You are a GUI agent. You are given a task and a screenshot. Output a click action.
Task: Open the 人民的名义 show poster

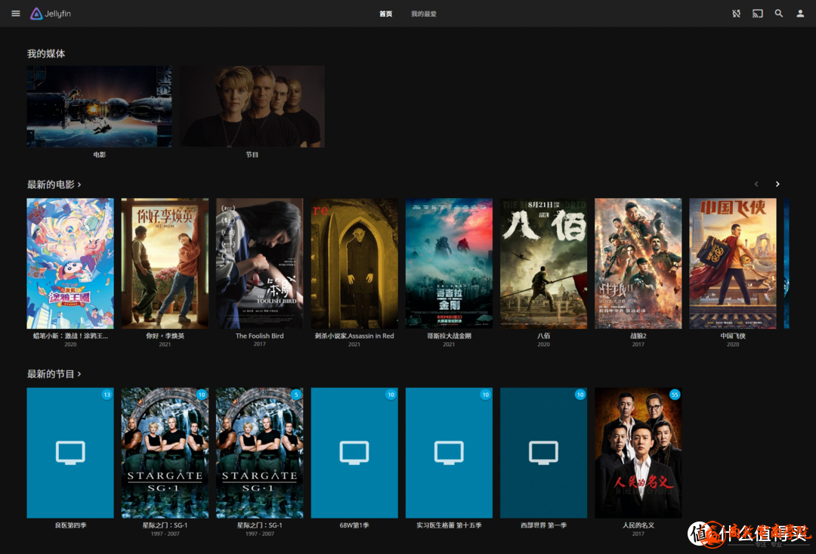[x=638, y=453]
